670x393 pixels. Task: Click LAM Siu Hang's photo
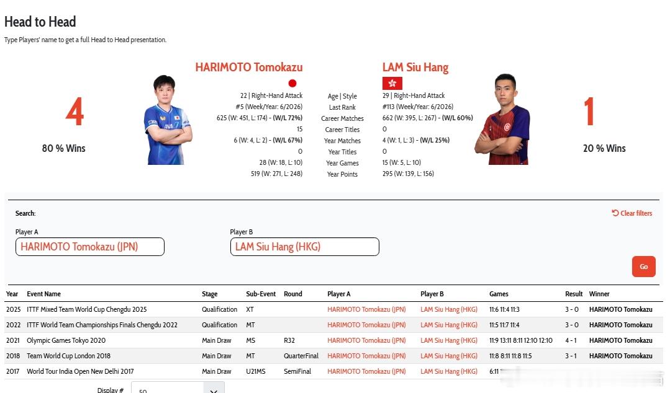coord(503,120)
